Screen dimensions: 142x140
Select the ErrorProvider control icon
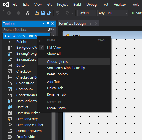point(10,137)
